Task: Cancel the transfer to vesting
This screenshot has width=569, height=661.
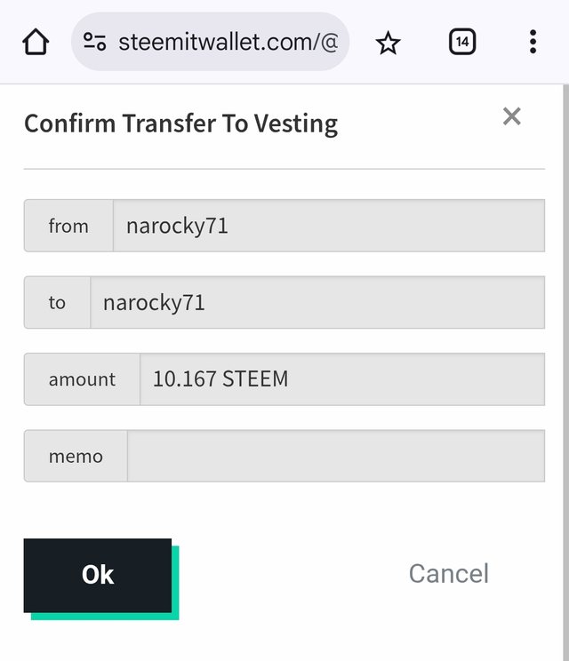Action: [x=449, y=574]
